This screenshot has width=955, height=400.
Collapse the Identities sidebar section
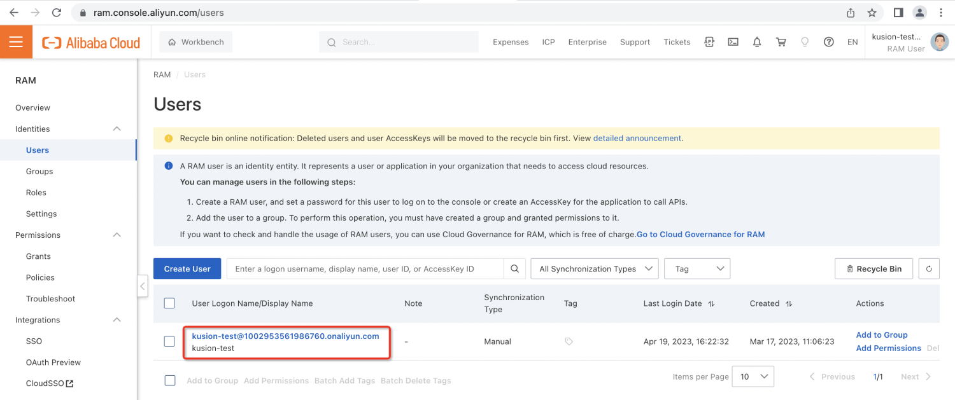click(117, 129)
